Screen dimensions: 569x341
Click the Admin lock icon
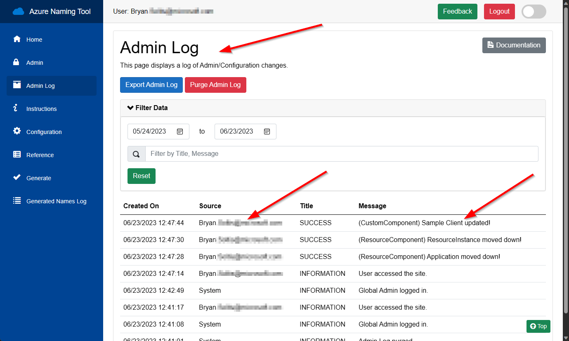click(x=17, y=62)
